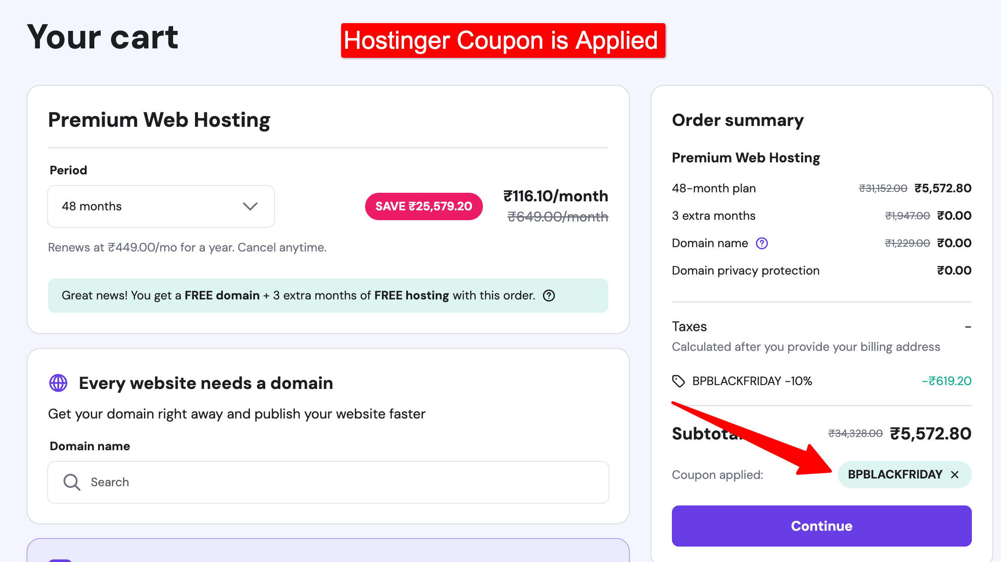Click the coupon tag icon beside BPBLACKFRIDAY -10%

tap(679, 380)
